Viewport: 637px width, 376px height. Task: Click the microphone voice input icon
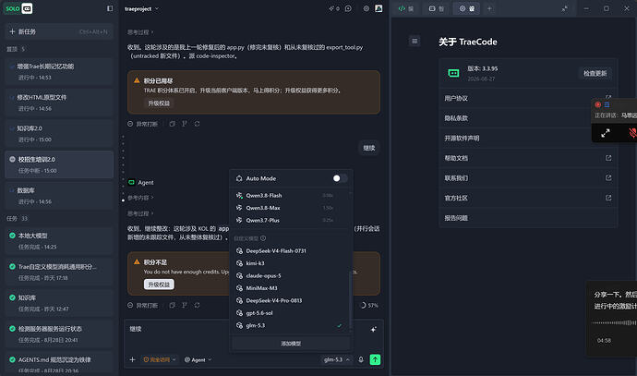coord(361,359)
